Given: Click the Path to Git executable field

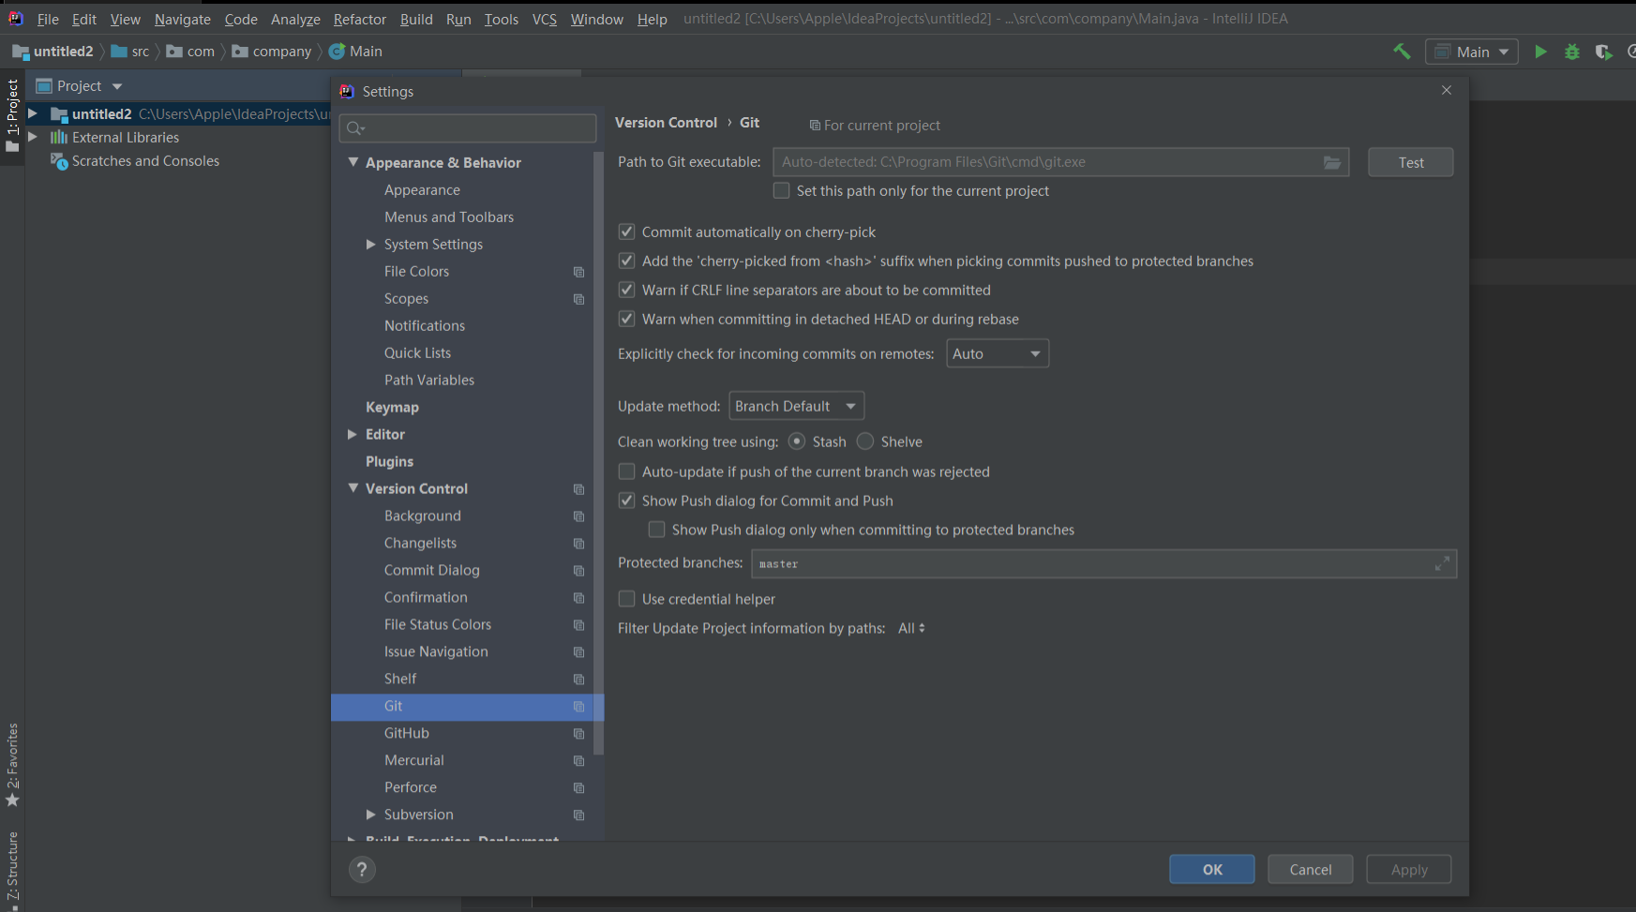Looking at the screenshot, I should coord(1060,162).
